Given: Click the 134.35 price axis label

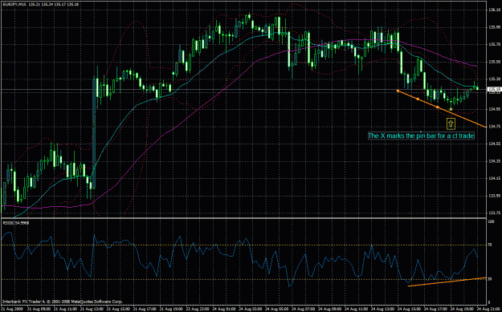Looking at the screenshot, I should [x=495, y=160].
